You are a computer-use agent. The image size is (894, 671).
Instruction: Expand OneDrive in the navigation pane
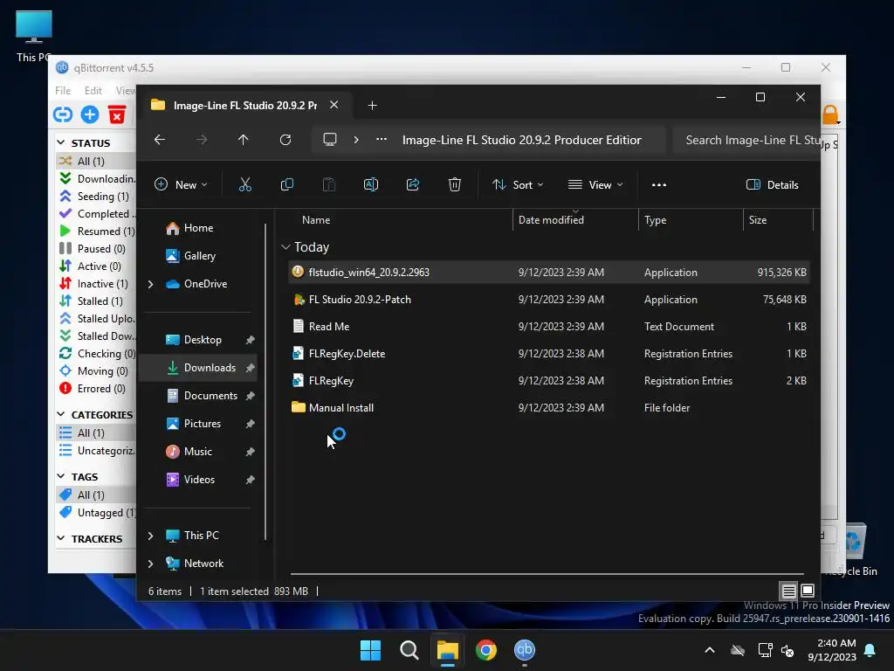(150, 284)
